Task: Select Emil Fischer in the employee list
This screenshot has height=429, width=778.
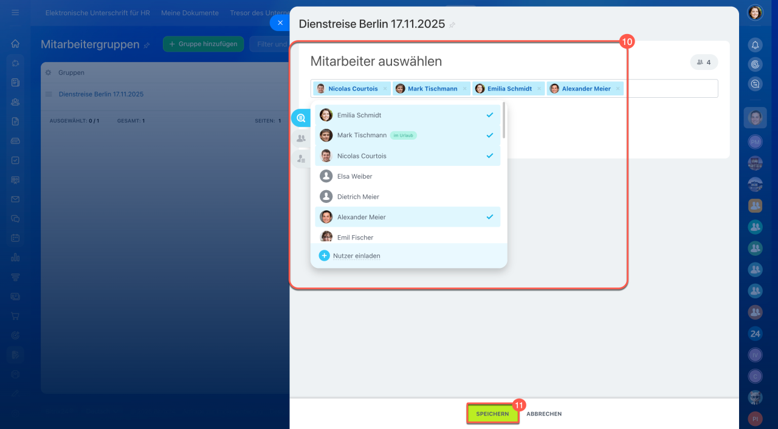Action: click(x=407, y=236)
